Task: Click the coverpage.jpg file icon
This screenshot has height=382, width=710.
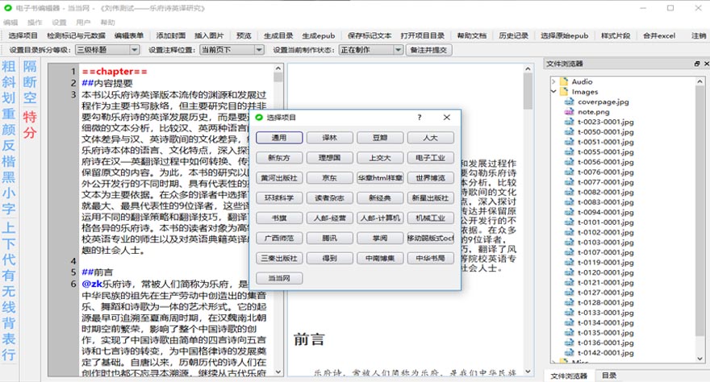Action: point(568,102)
